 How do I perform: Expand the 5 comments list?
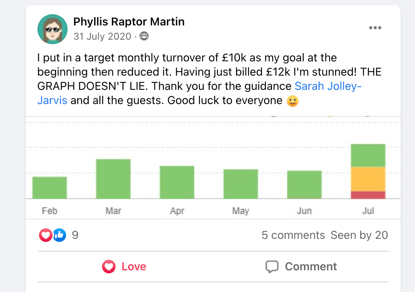coord(293,235)
